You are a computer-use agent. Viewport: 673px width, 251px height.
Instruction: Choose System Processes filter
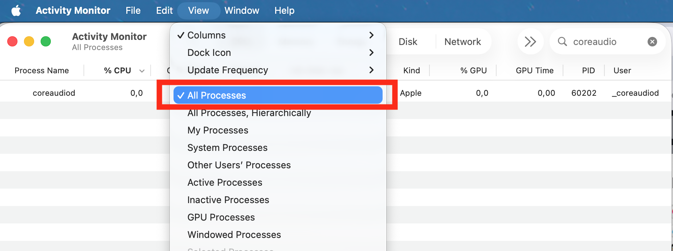point(278,148)
